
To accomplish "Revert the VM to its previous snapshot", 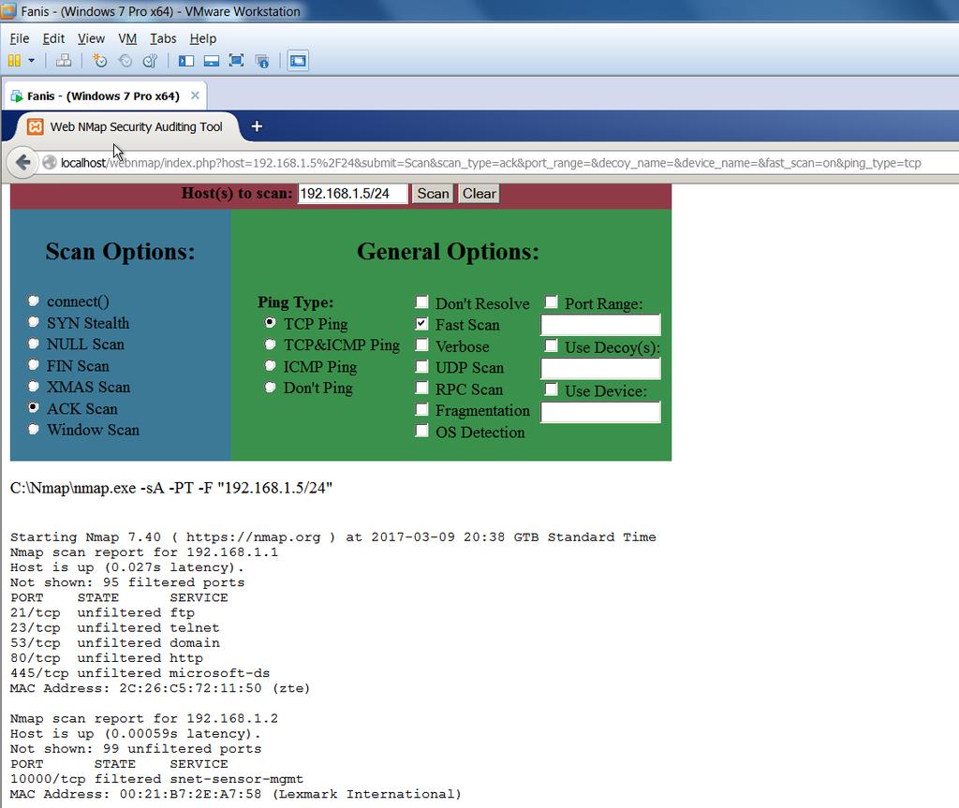I will [x=125, y=61].
